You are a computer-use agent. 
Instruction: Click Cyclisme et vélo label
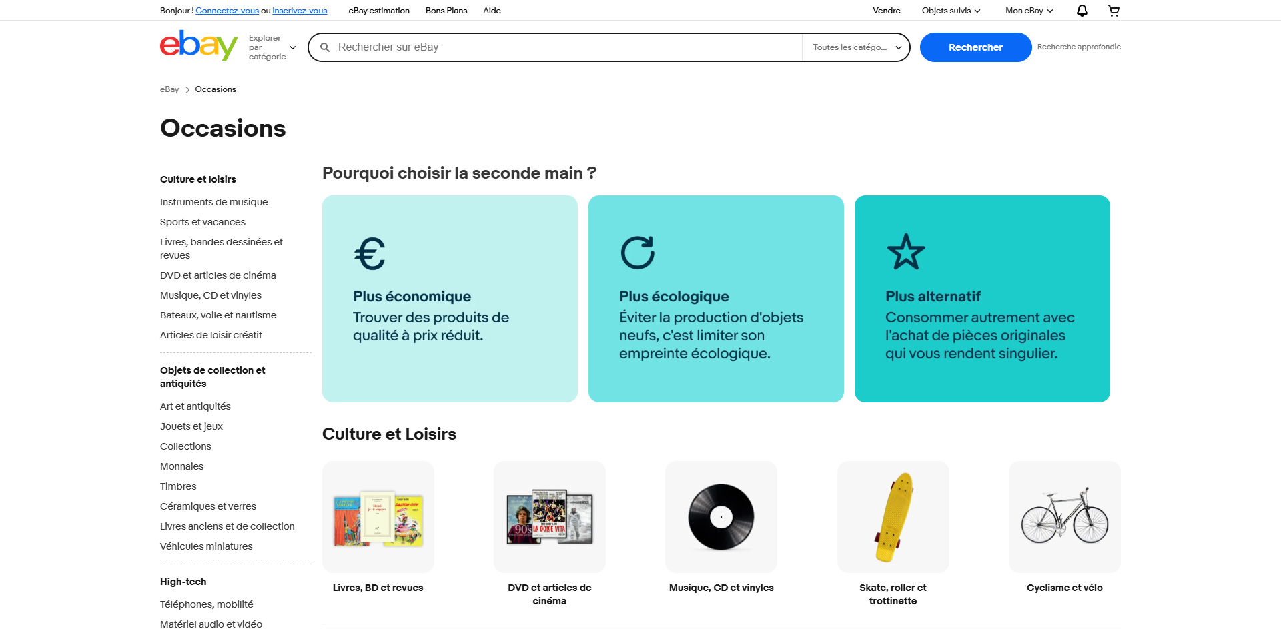[x=1065, y=588]
